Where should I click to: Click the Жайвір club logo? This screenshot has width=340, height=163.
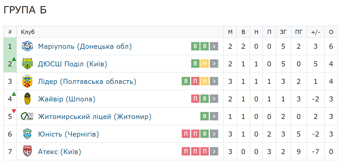(x=28, y=99)
